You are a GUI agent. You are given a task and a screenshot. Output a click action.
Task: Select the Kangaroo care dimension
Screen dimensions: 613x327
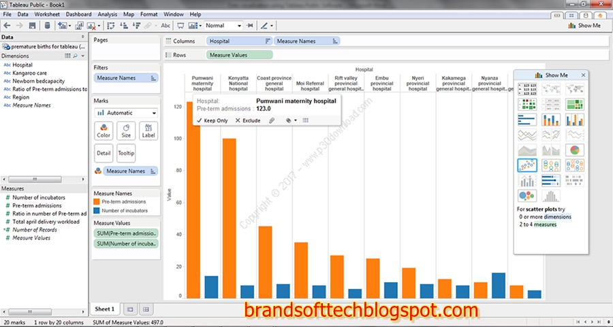29,73
